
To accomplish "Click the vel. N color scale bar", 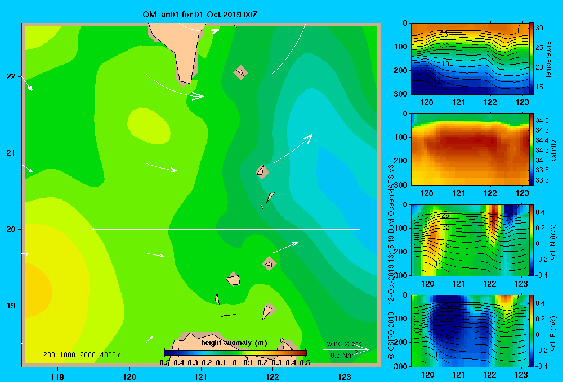I will pyautogui.click(x=531, y=240).
